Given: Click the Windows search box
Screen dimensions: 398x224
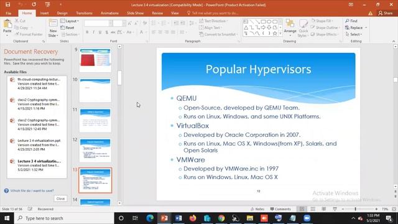Looking at the screenshot, I should pos(64,218).
